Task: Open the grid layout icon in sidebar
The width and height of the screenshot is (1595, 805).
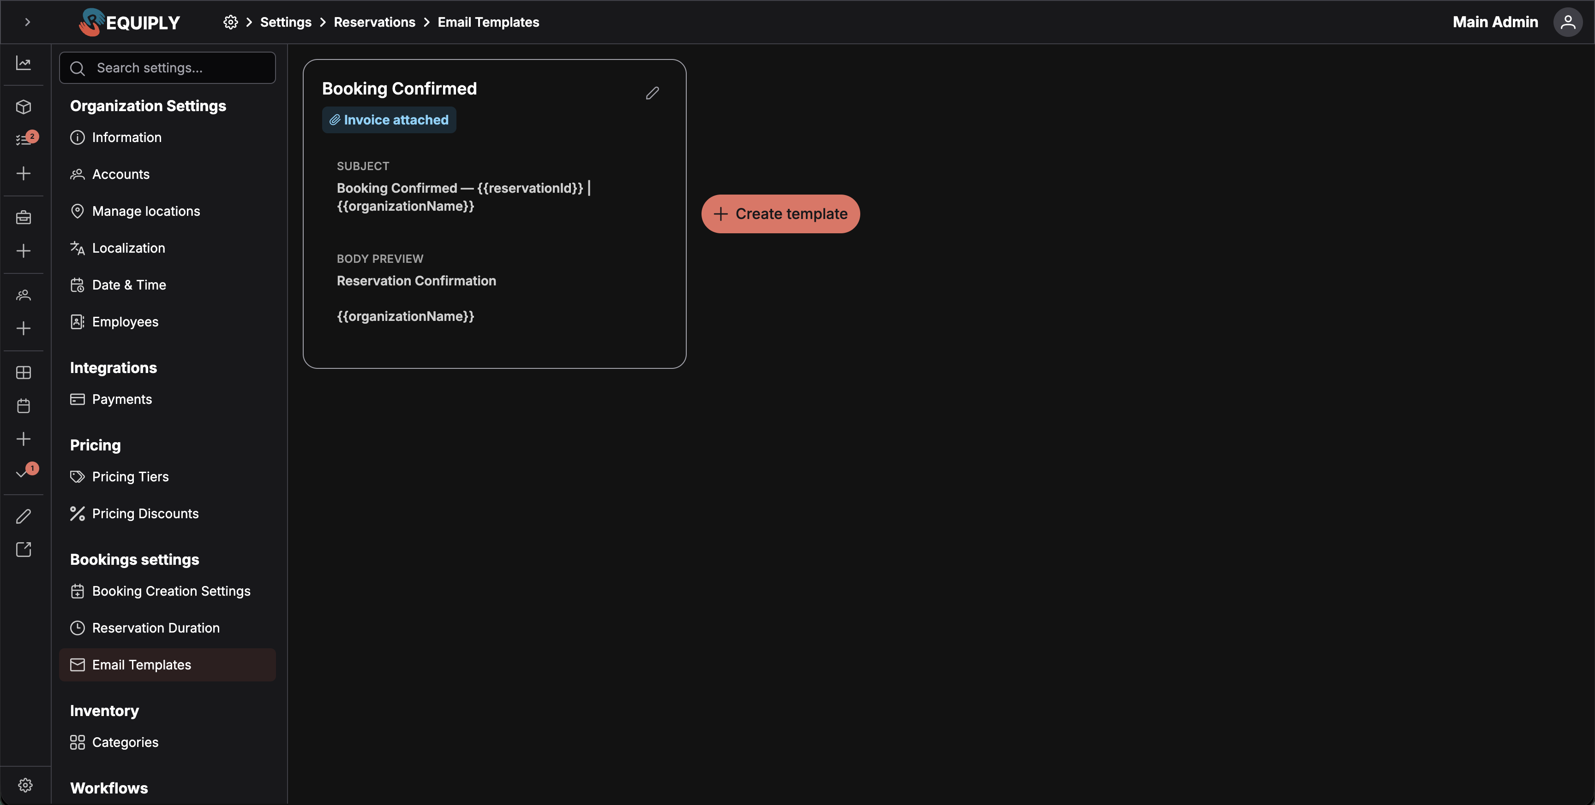Action: tap(24, 373)
